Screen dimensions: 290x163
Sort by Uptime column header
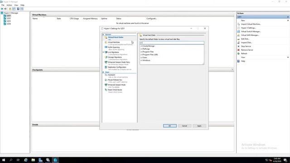pyautogui.click(x=104, y=19)
